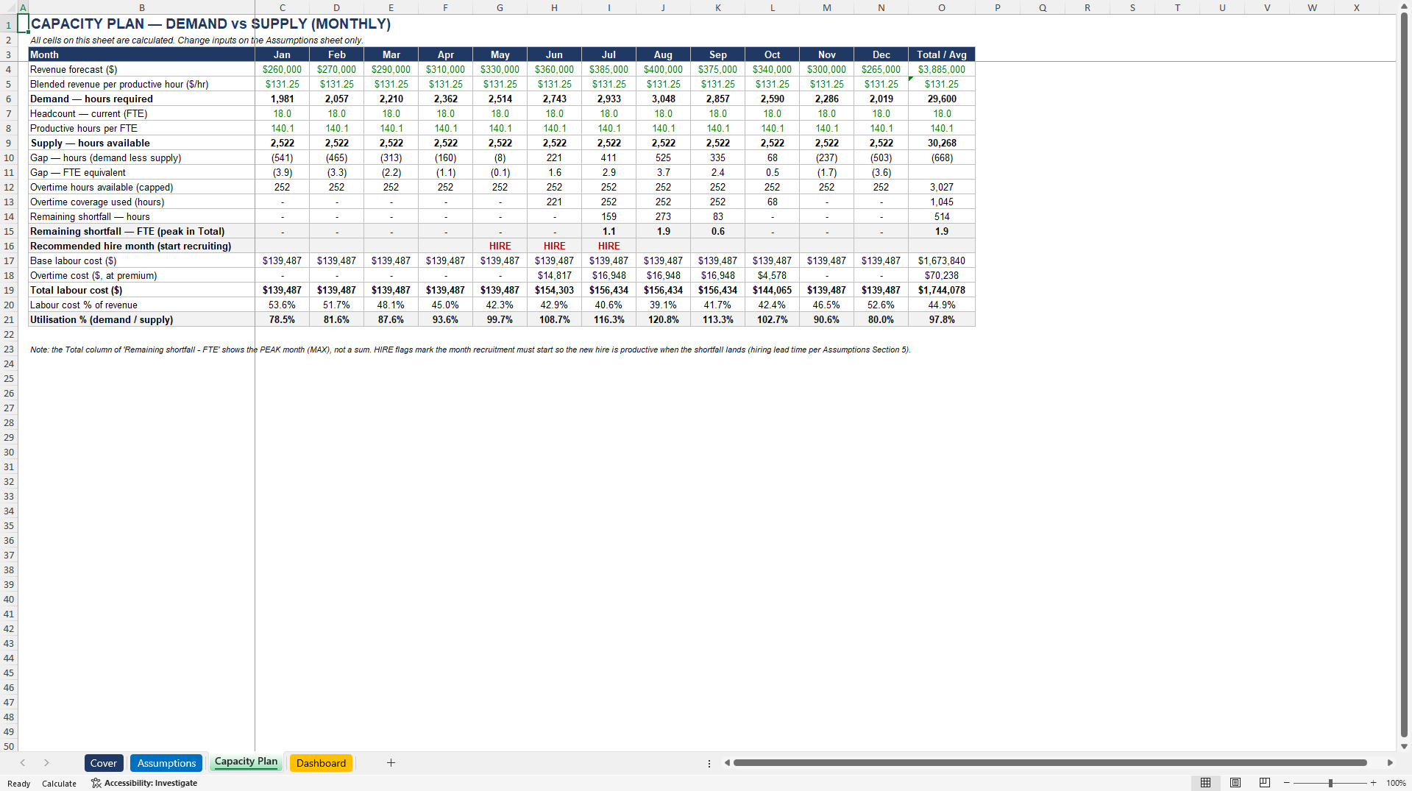Image resolution: width=1412 pixels, height=791 pixels.
Task: Go to previous sheet arrow
Action: point(23,763)
